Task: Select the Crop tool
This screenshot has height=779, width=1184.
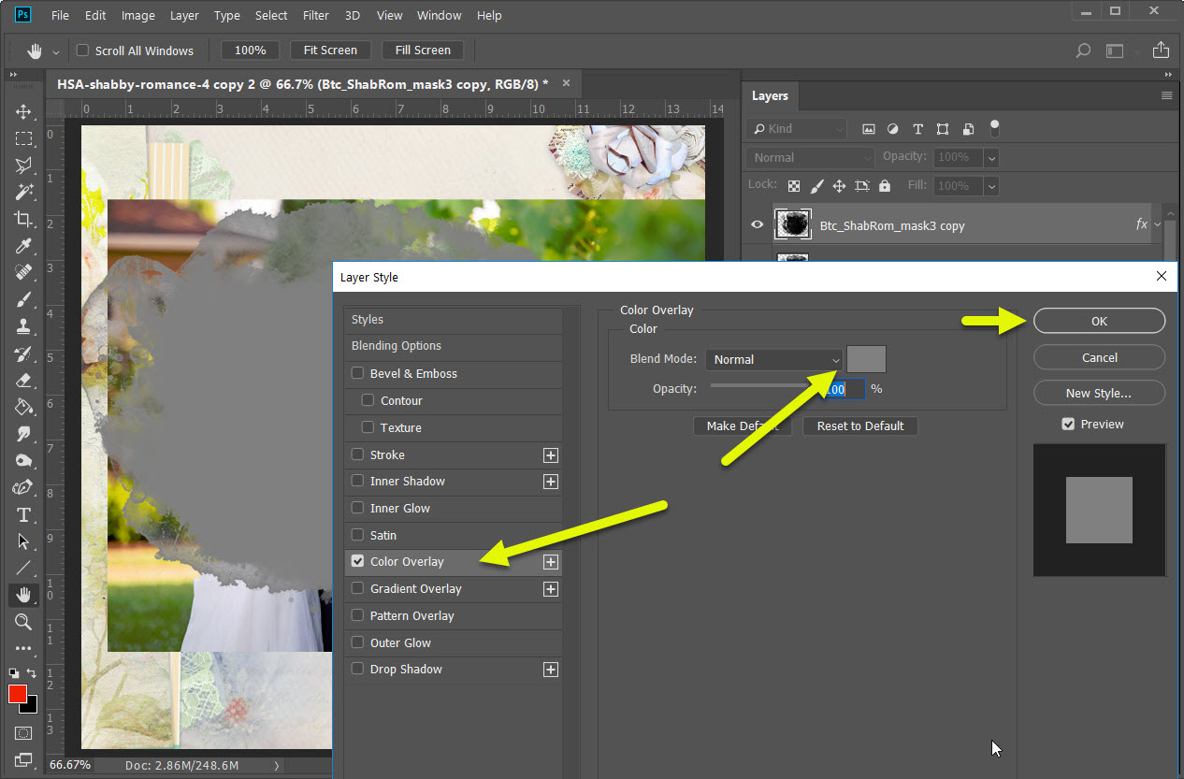Action: click(23, 219)
